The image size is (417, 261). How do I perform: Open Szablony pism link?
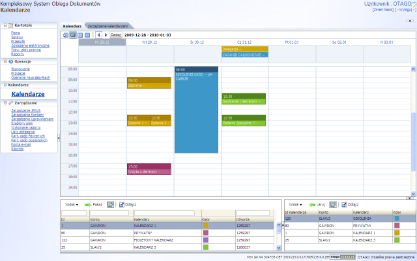(22, 123)
